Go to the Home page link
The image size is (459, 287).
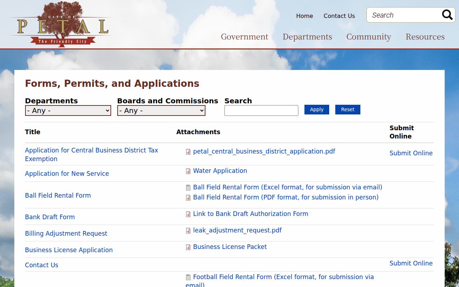pyautogui.click(x=304, y=16)
